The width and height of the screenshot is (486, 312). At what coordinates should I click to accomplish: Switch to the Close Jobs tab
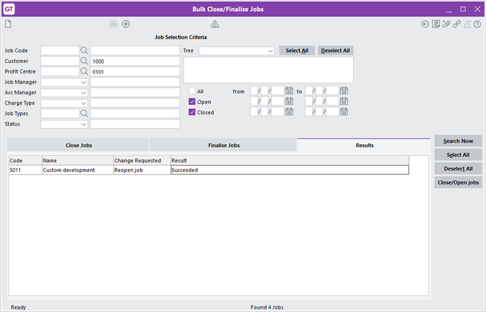point(78,145)
